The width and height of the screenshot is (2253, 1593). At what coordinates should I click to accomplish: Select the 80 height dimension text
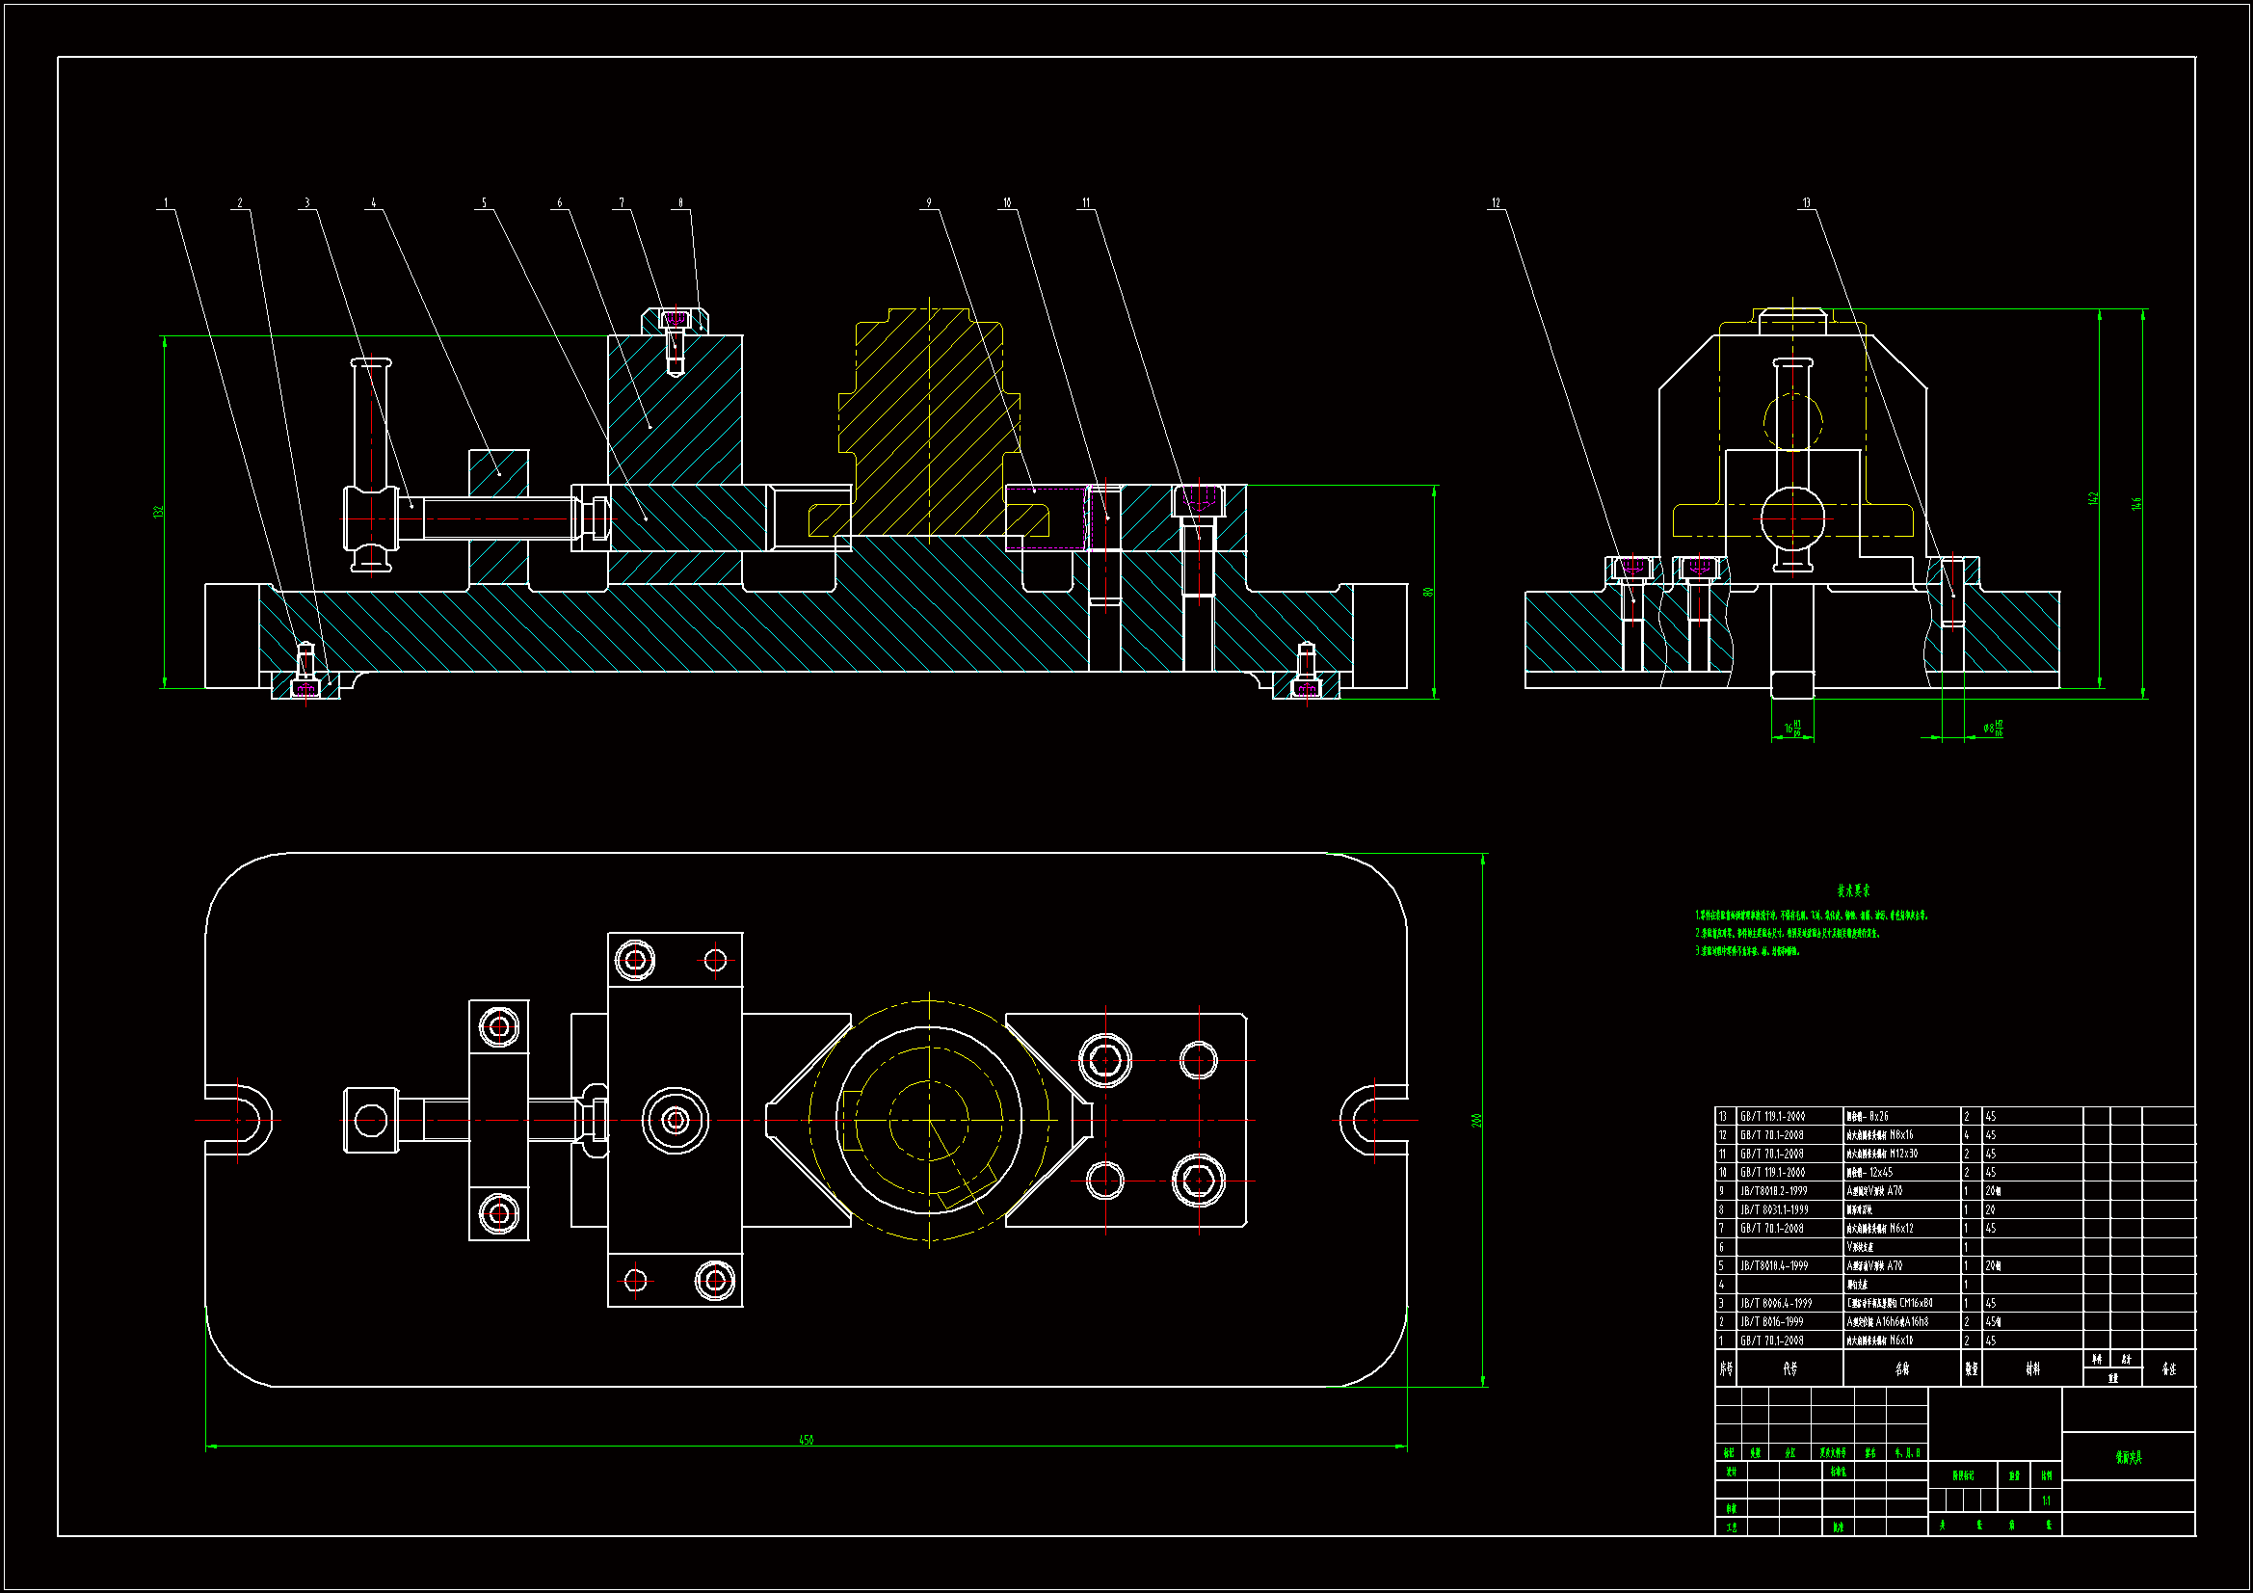pyautogui.click(x=1428, y=592)
